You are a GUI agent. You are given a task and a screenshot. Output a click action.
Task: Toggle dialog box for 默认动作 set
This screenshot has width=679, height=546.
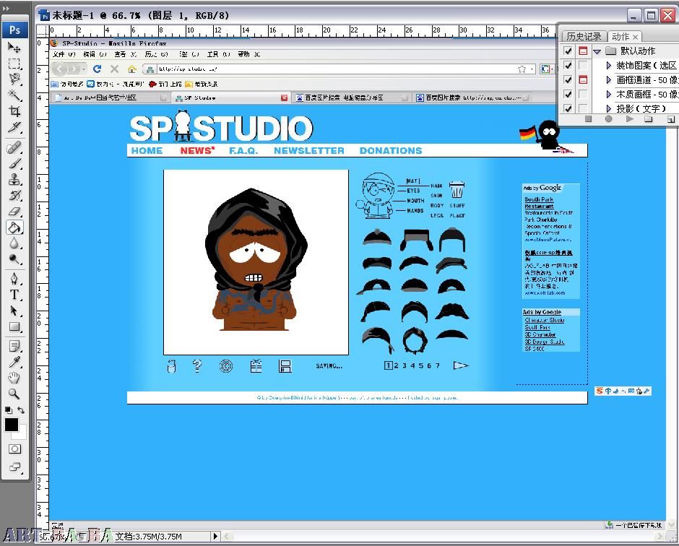(583, 51)
